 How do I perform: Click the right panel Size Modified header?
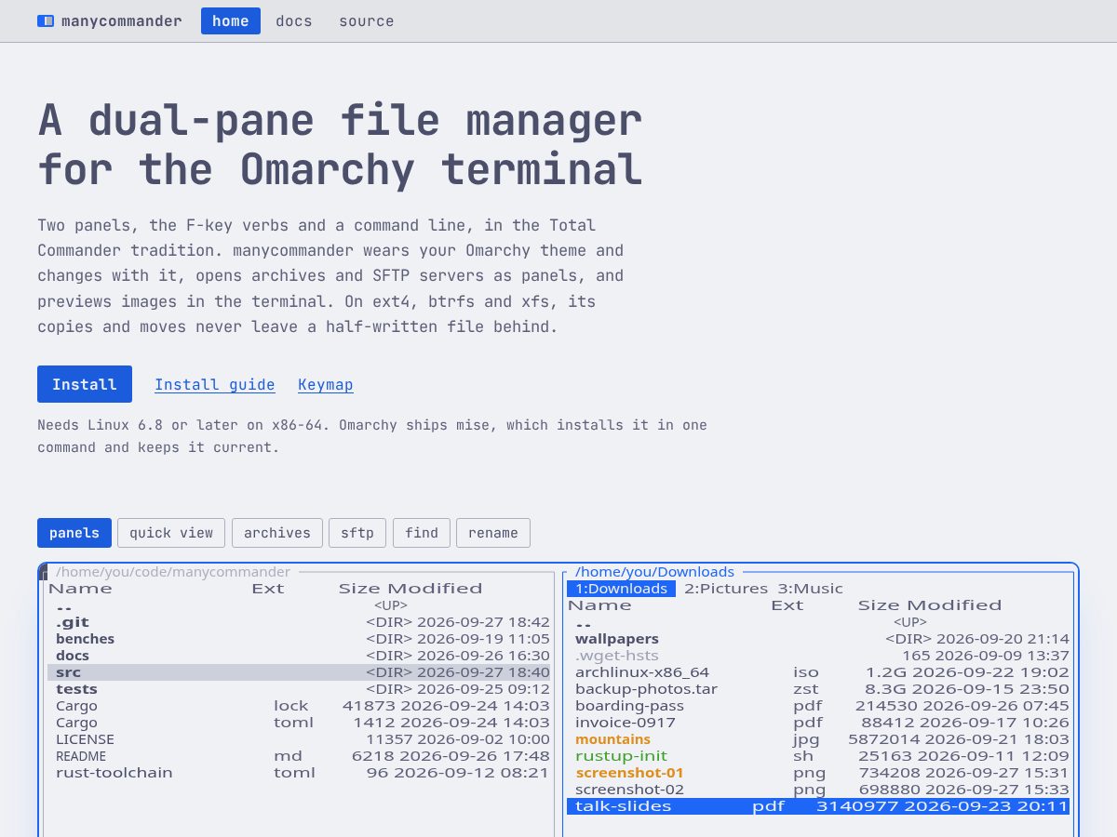click(930, 605)
